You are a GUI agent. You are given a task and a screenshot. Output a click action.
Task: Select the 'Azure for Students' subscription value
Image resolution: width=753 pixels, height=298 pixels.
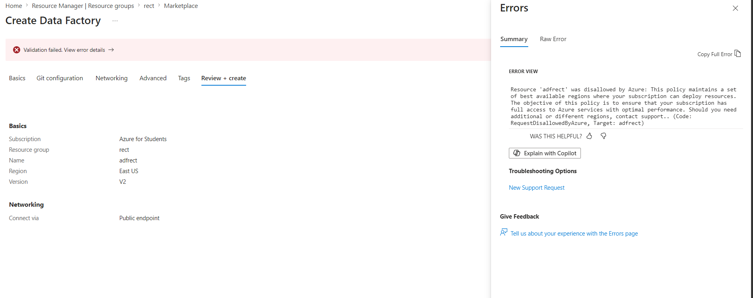click(143, 139)
